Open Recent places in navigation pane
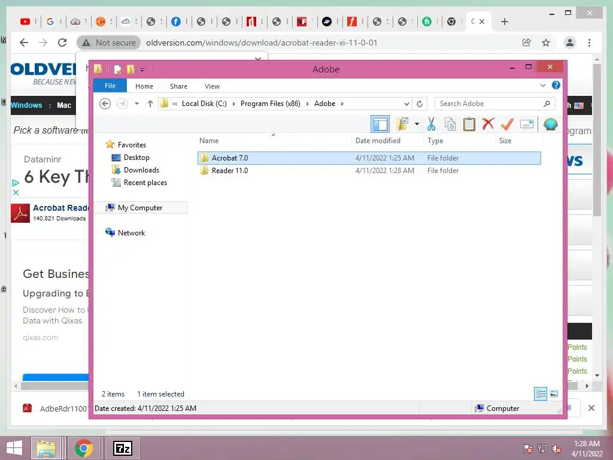613x460 pixels. (x=145, y=182)
